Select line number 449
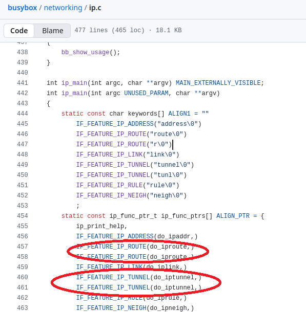The image size is (306, 312). [x=23, y=165]
